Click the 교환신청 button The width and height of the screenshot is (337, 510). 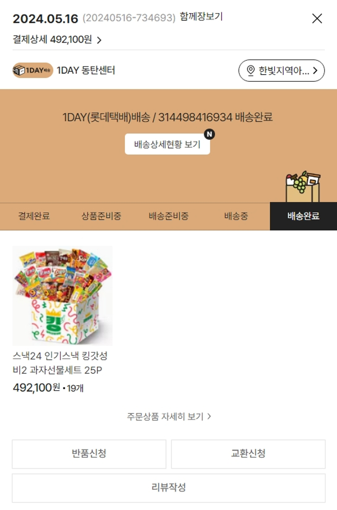click(248, 454)
